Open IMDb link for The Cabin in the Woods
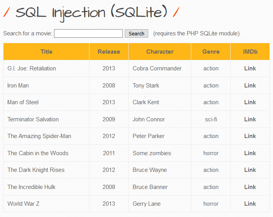This screenshot has width=273, height=217. click(250, 153)
